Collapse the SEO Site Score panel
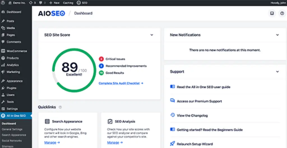 pos(152,35)
